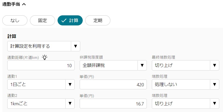Click the 通勤手当 section heading
The height and width of the screenshot is (112, 223).
11,4
